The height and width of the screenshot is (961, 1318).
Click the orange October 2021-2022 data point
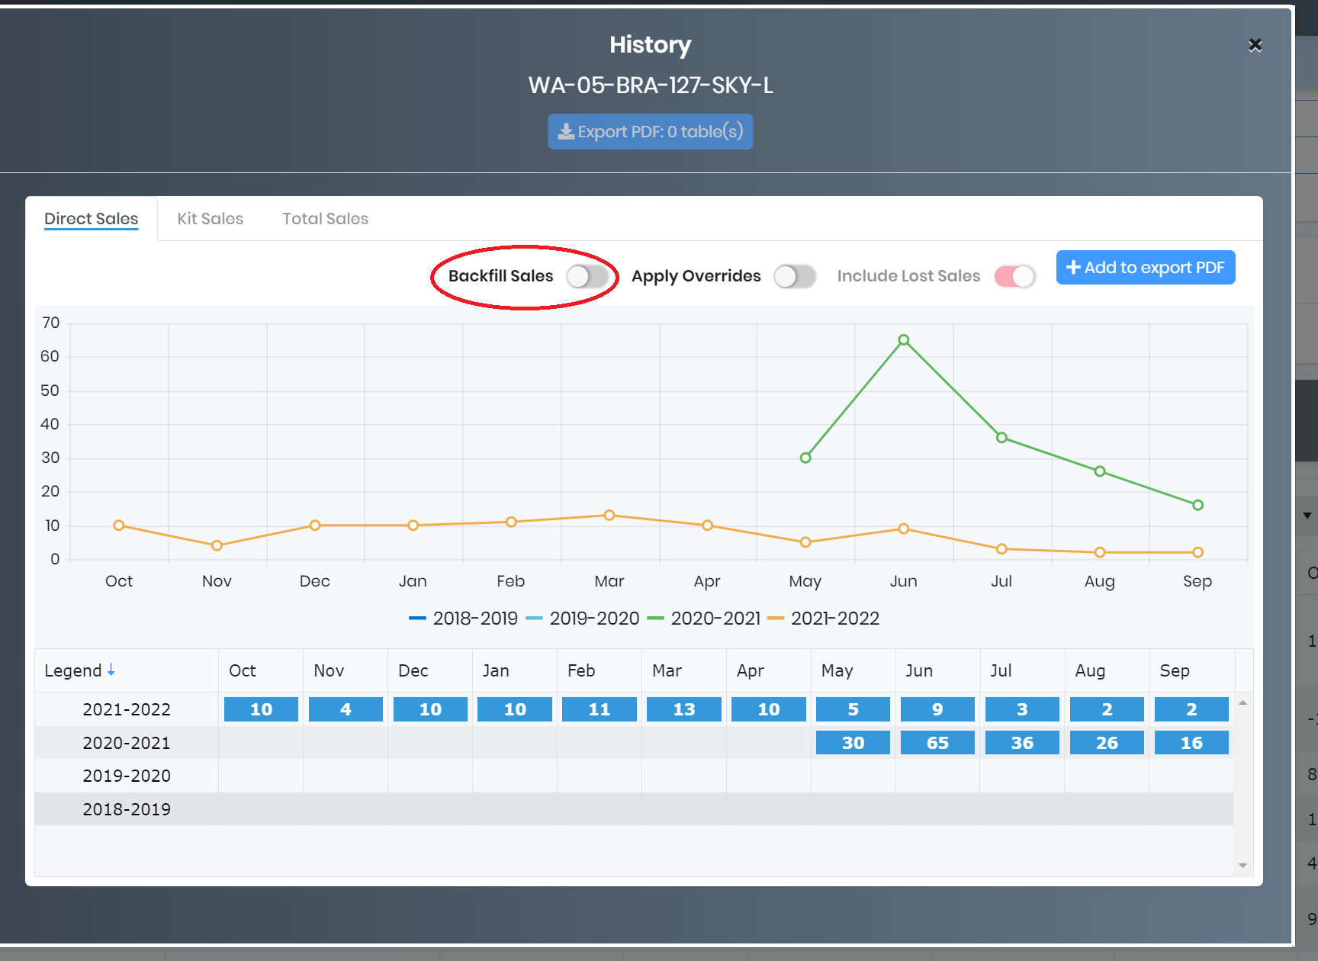pos(119,525)
